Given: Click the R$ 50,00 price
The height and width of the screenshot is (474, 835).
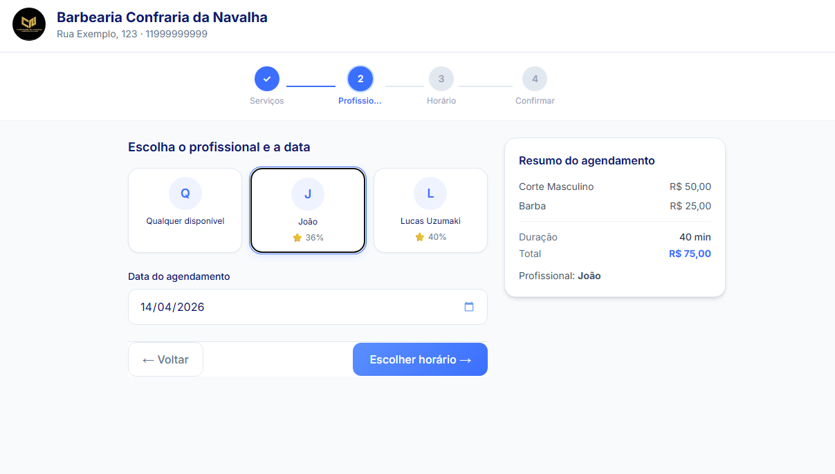Looking at the screenshot, I should [x=690, y=187].
